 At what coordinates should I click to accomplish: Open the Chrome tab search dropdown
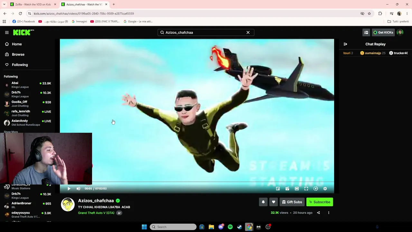4,5
